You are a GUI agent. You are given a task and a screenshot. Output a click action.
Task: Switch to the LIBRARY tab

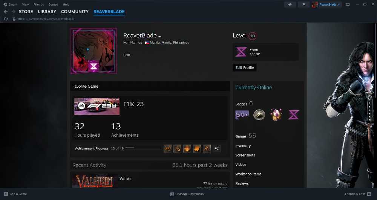(x=47, y=12)
